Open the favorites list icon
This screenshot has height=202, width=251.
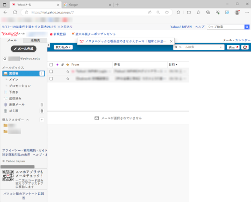click(x=198, y=12)
